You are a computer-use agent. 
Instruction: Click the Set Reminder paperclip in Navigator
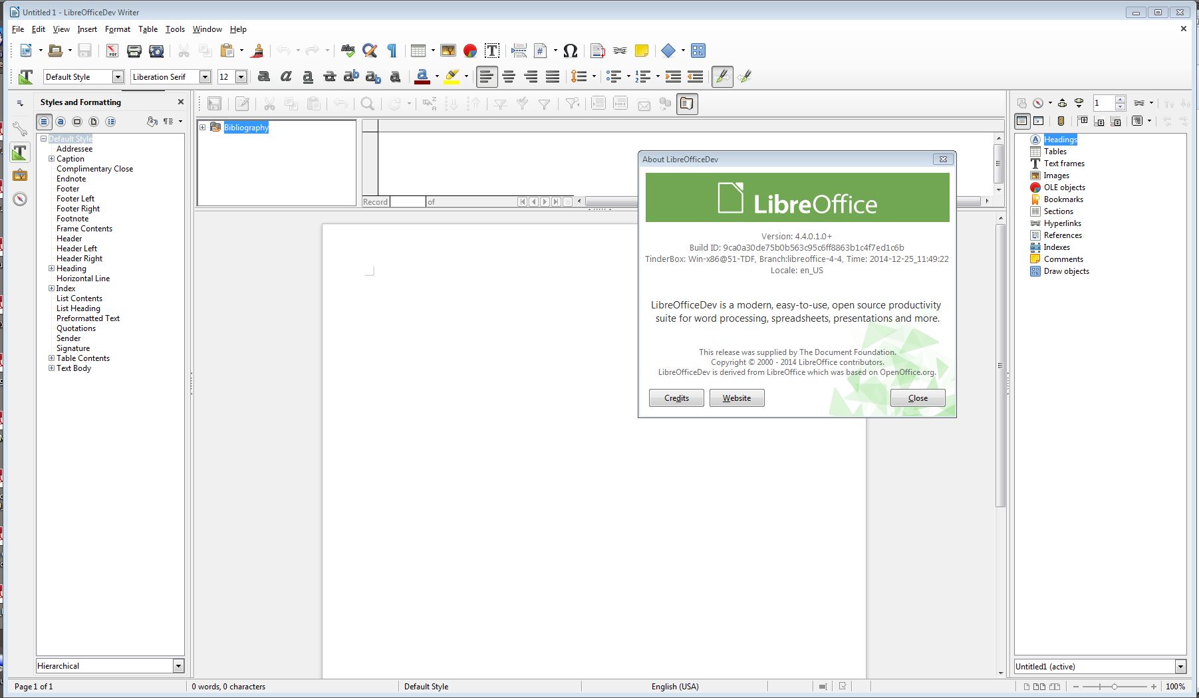(x=1061, y=121)
